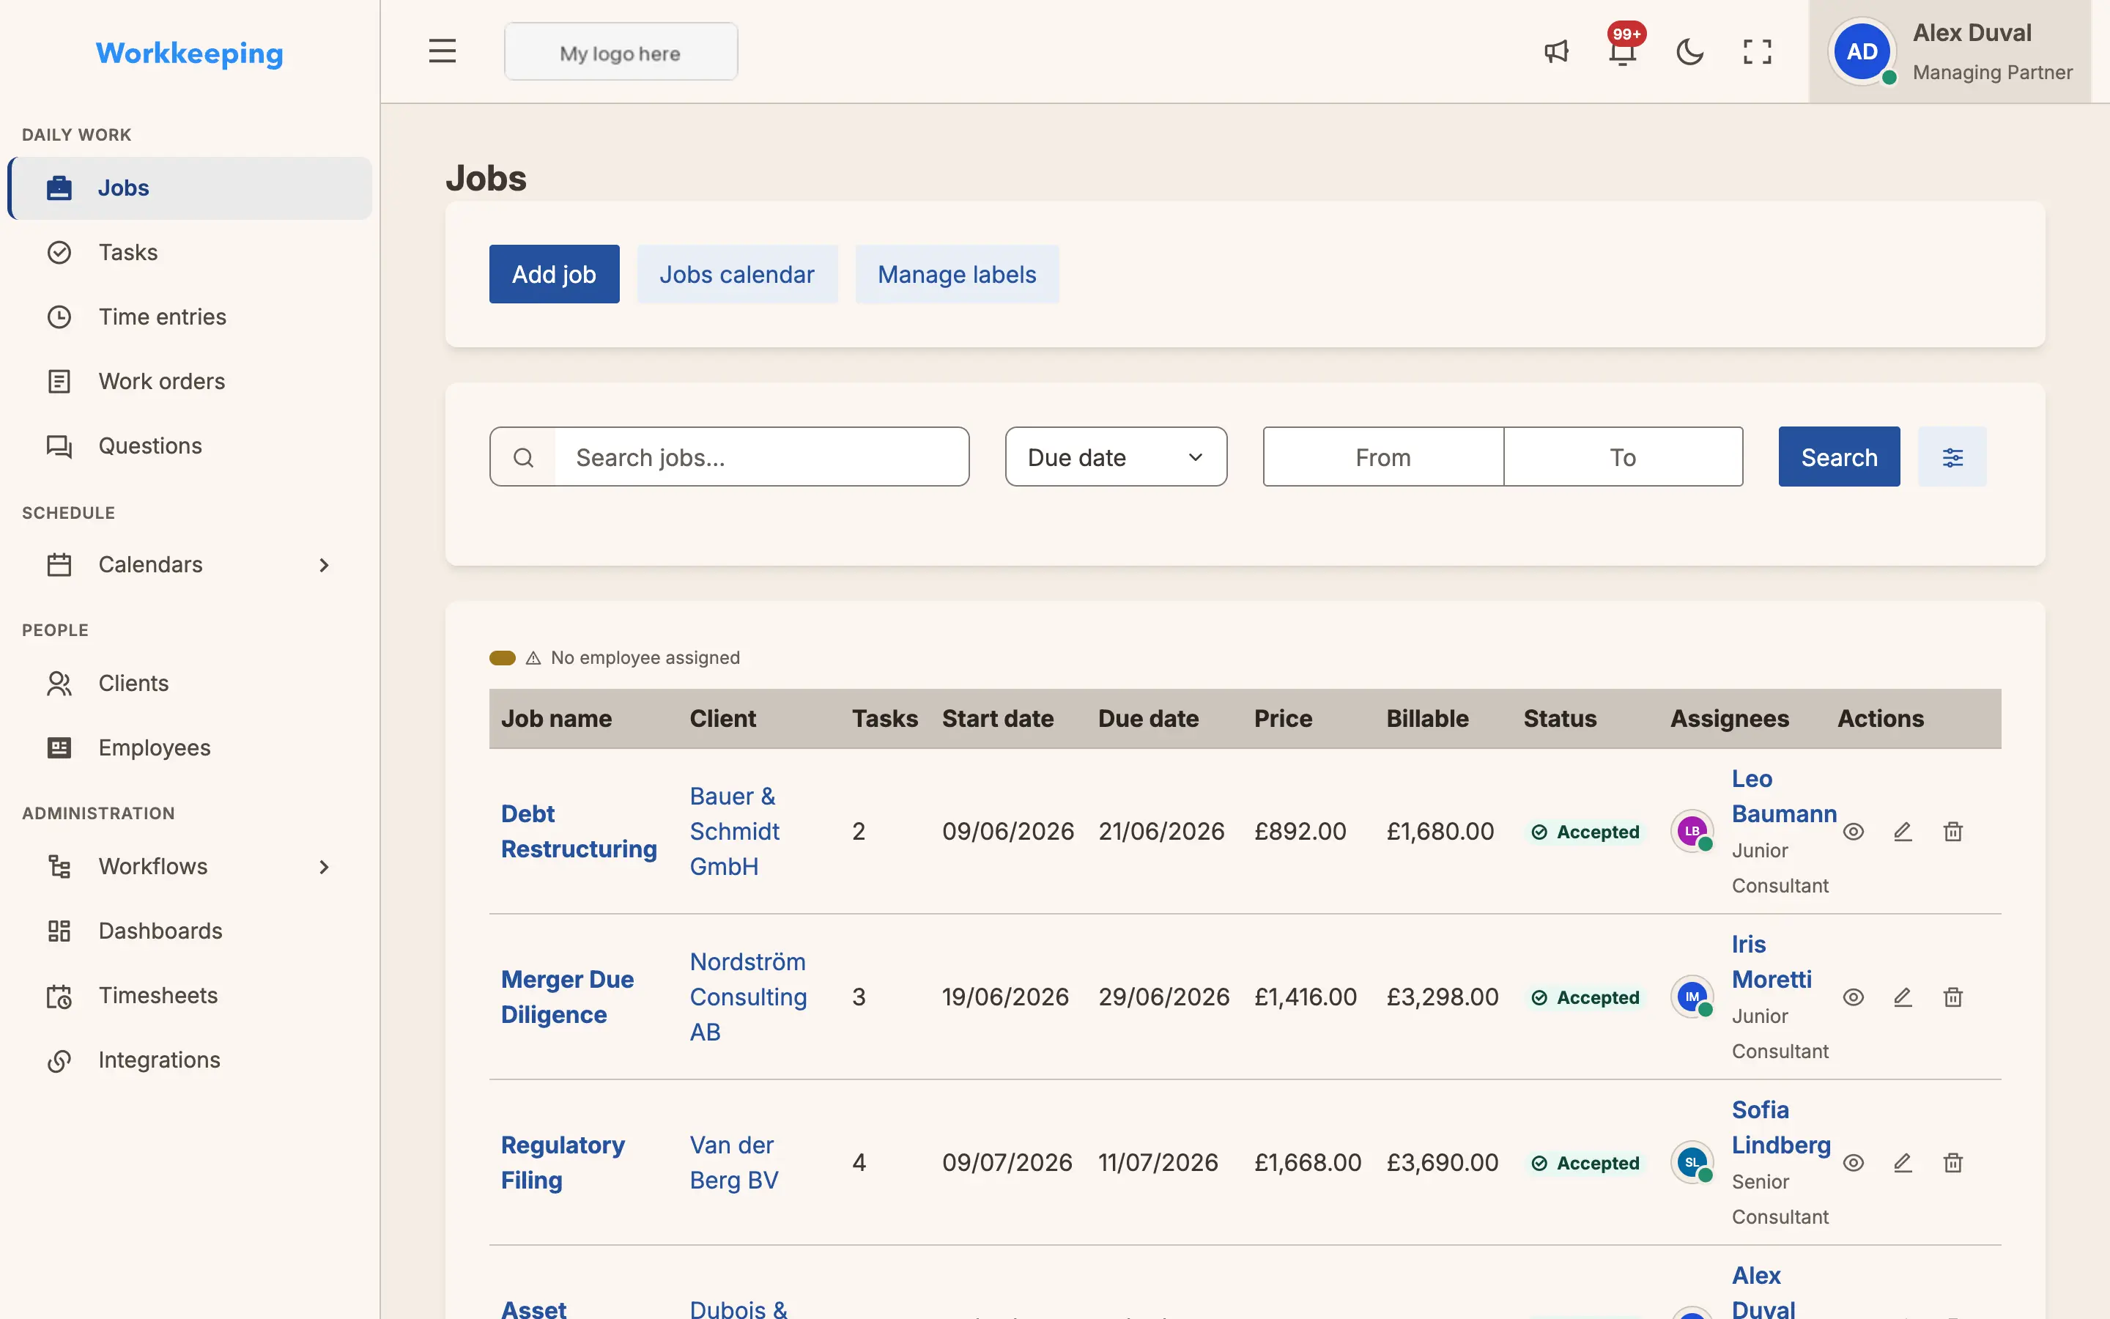Open Dashboards from the sidebar
Image resolution: width=2110 pixels, height=1319 pixels.
click(x=189, y=931)
